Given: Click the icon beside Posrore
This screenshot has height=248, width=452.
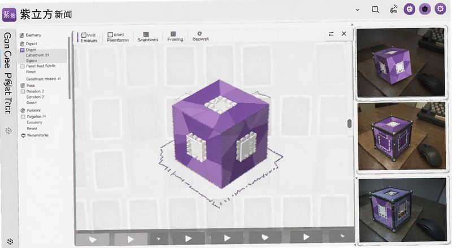Looking at the screenshot, I should pyautogui.click(x=23, y=110).
